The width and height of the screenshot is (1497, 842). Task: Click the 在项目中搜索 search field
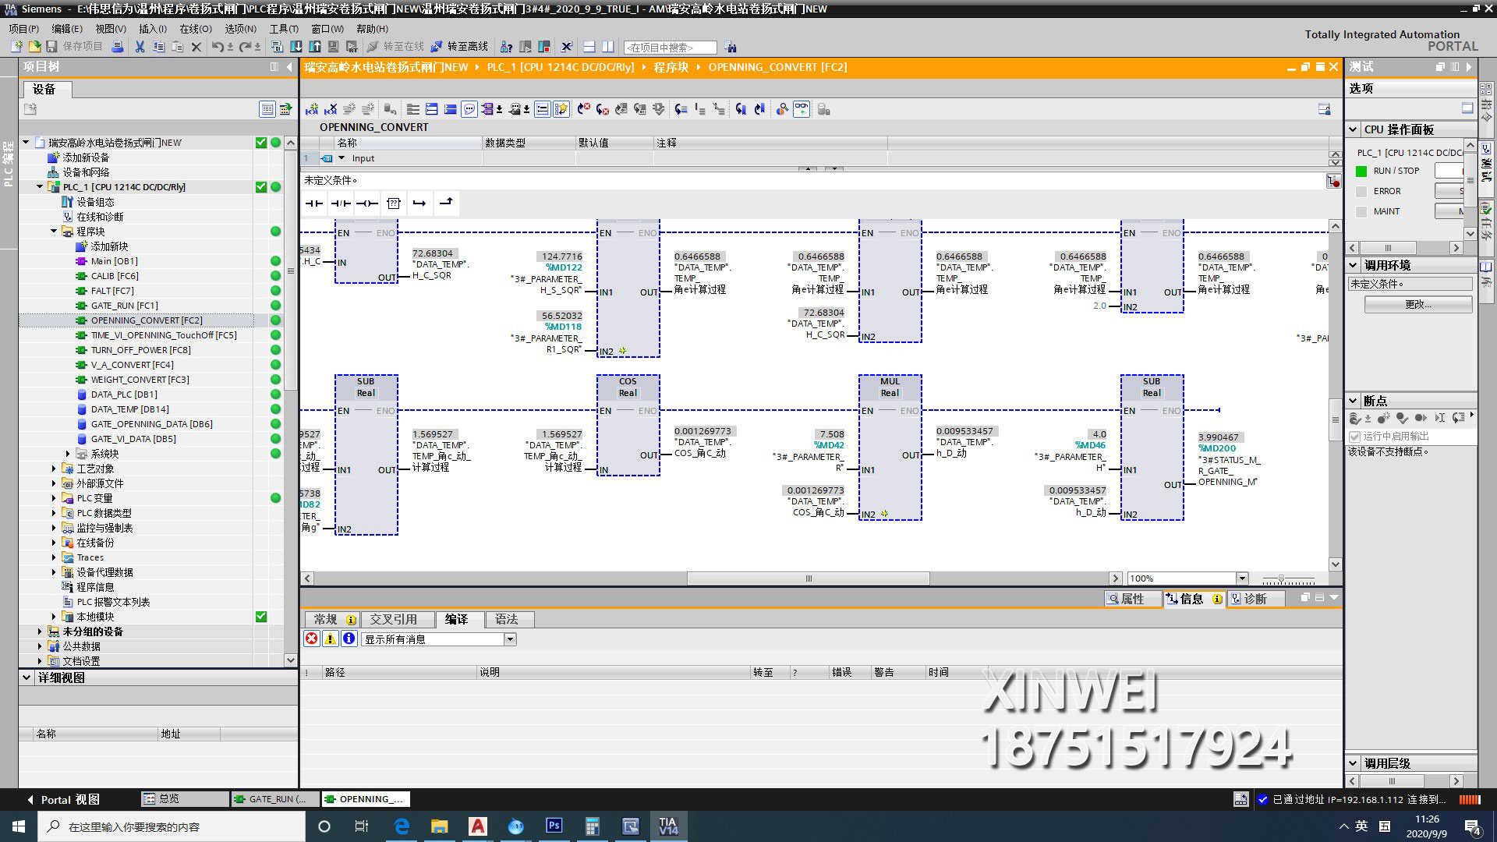point(670,48)
